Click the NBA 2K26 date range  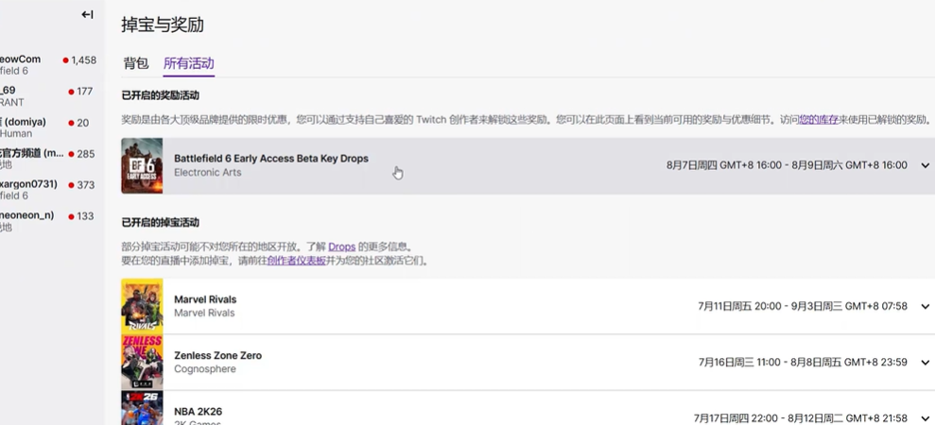[800, 418]
